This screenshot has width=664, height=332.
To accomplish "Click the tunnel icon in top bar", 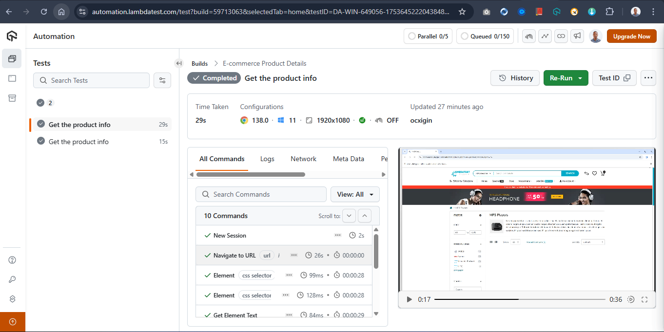I will tap(529, 36).
